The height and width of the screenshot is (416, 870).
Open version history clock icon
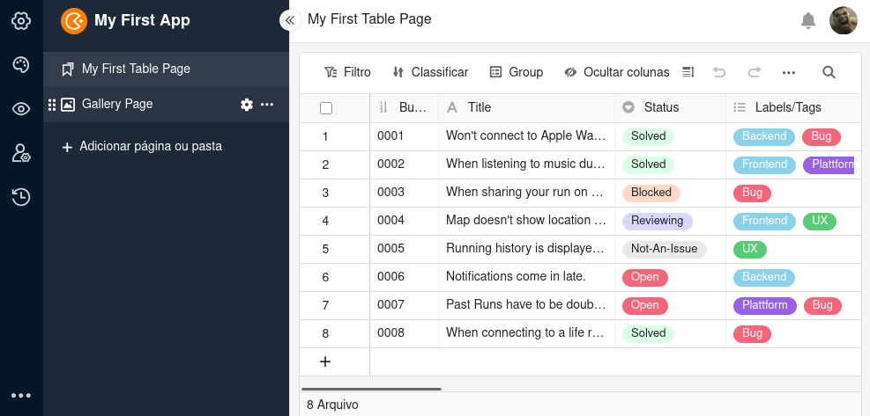tap(21, 197)
